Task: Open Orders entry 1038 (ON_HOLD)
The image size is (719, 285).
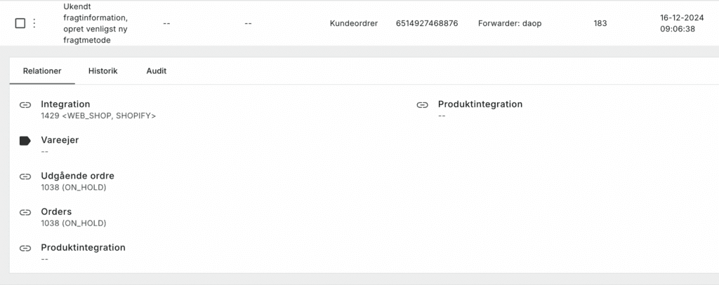Action: (73, 223)
